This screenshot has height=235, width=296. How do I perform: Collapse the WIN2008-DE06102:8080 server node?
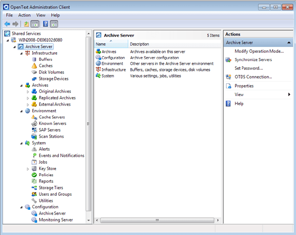pos(8,40)
